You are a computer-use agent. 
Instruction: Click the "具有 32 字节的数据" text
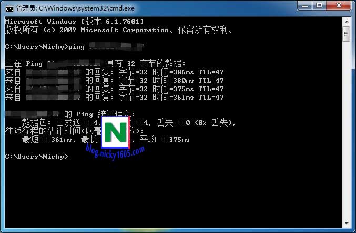(x=146, y=63)
